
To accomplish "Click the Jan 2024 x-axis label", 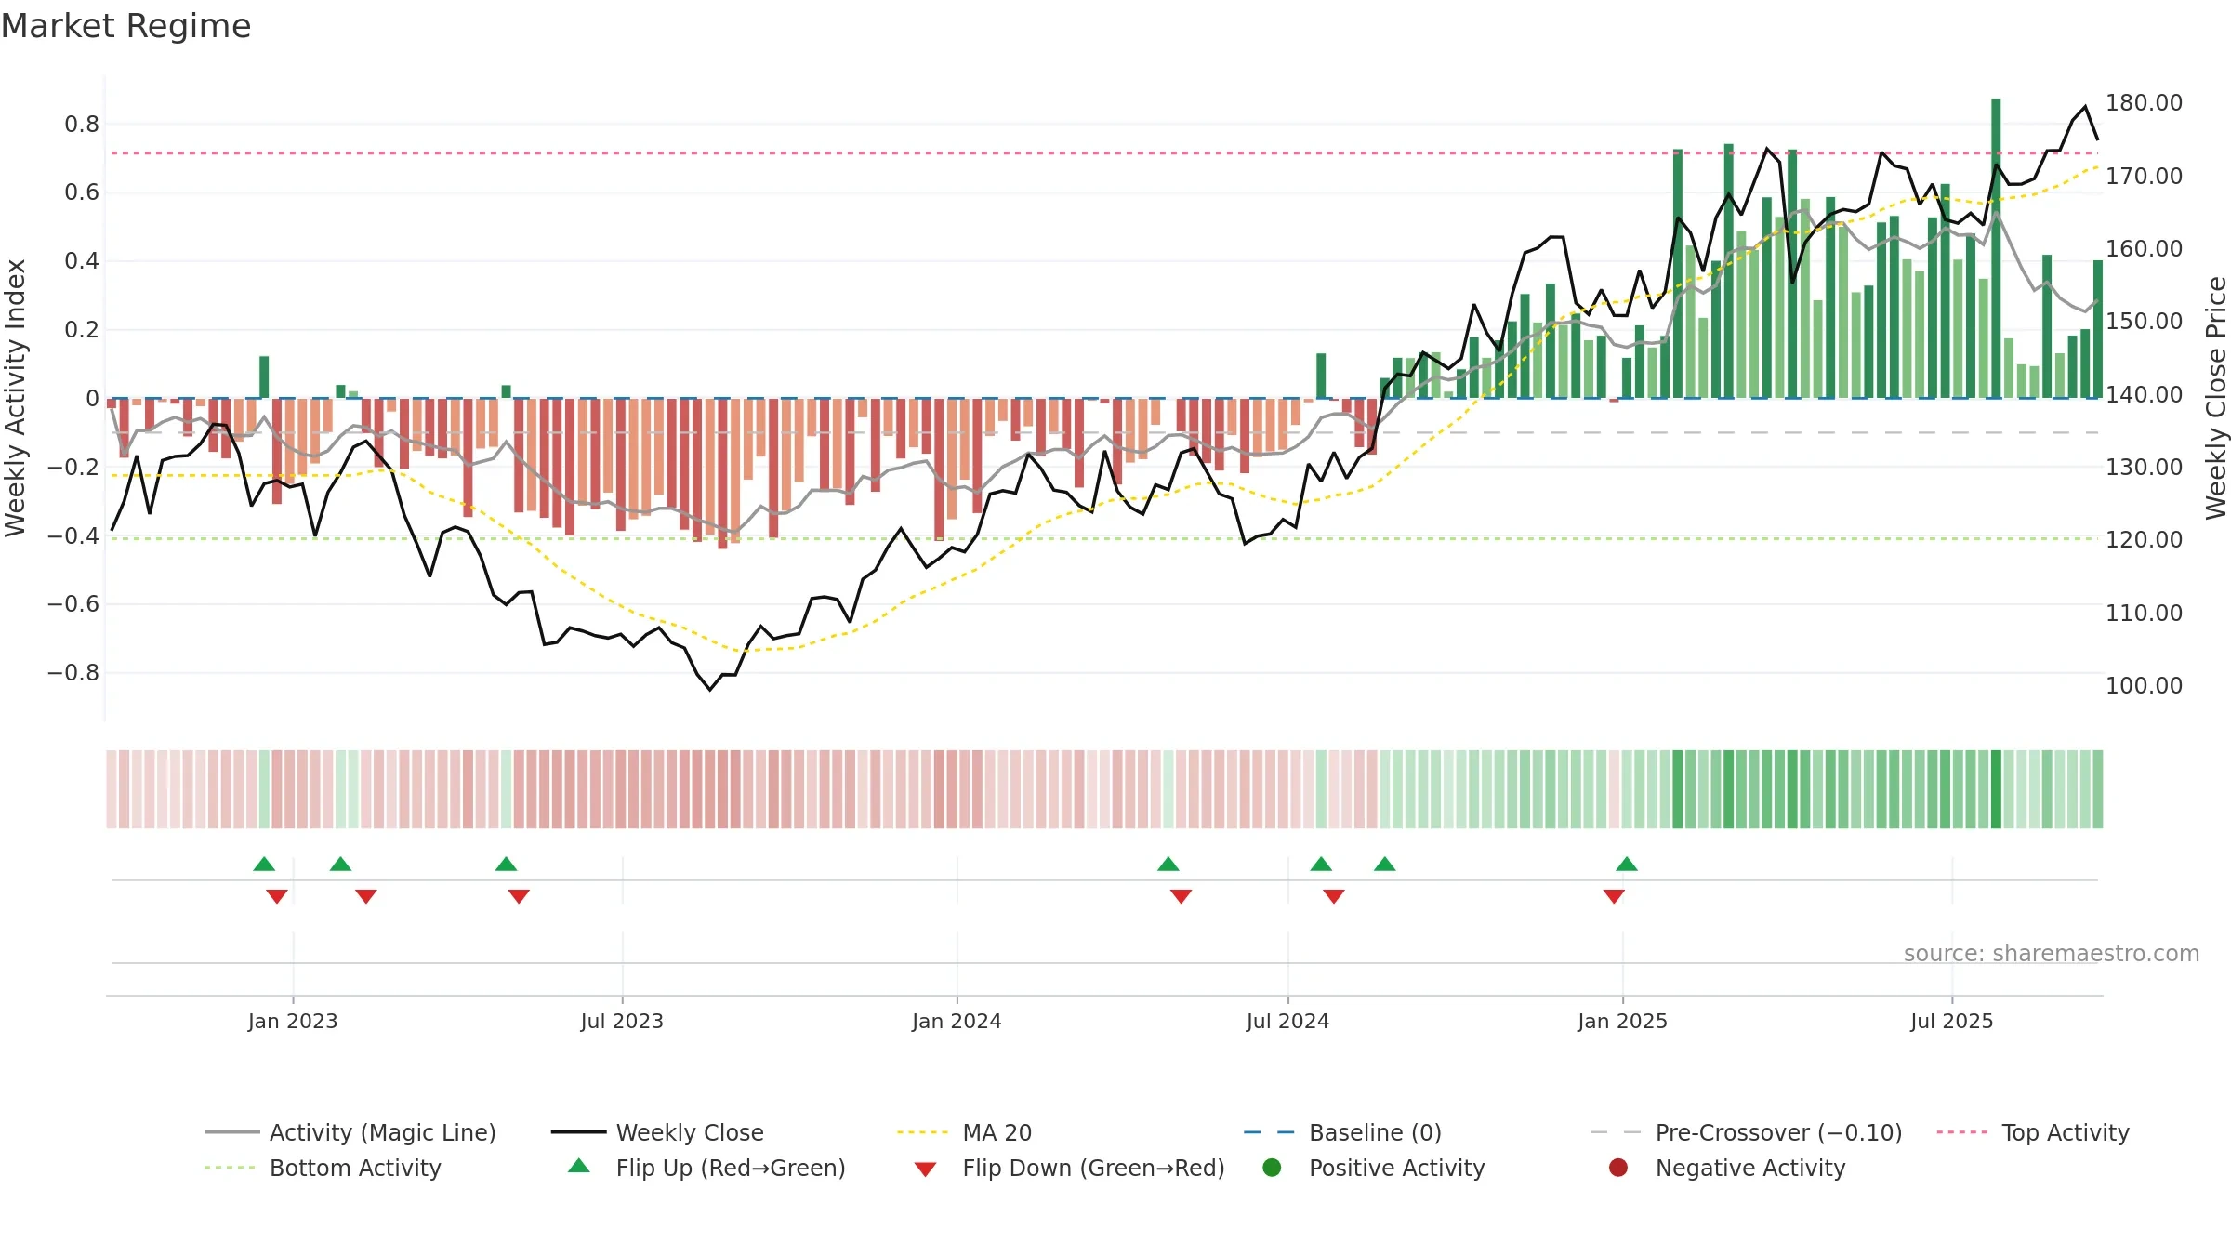I will [x=957, y=1022].
